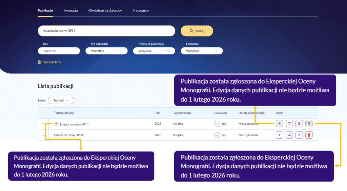Viewport: 347px width, 191px height.
Task: Click warning triangle next to ksiazka OPI 1
Action: [56, 124]
